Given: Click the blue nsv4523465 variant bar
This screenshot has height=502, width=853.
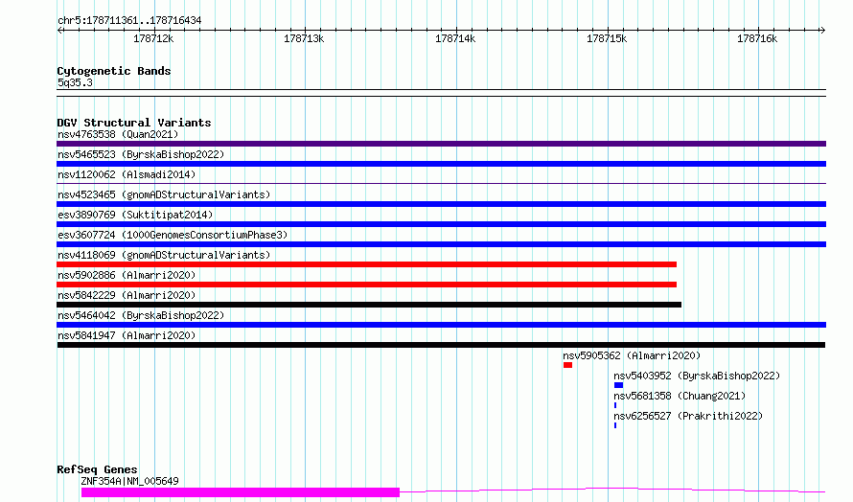Looking at the screenshot, I should tap(441, 204).
